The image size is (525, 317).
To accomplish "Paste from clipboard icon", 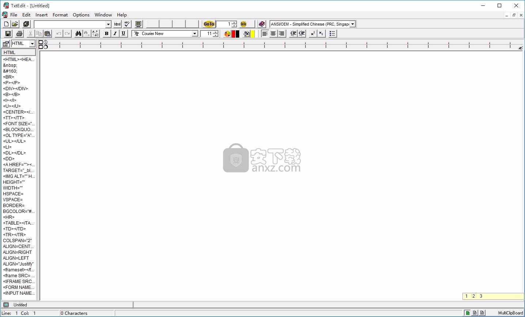I will tap(48, 34).
